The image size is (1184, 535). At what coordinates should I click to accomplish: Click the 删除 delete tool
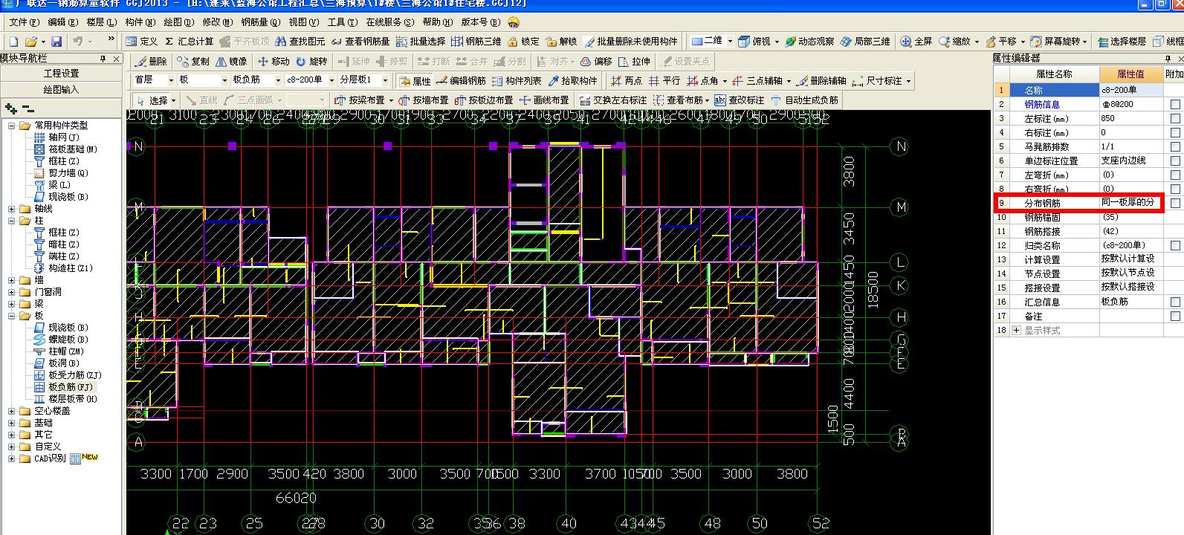pyautogui.click(x=152, y=62)
